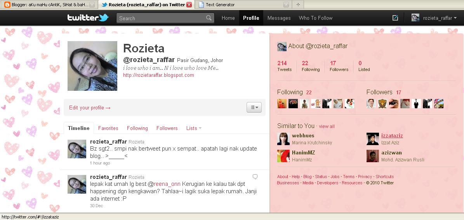Image resolution: width=464 pixels, height=220 pixels.
Task: Click azizwan avatar in Similar to You
Action: pyautogui.click(x=373, y=156)
